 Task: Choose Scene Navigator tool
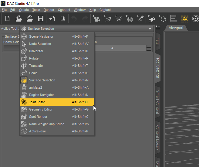coord(57,36)
